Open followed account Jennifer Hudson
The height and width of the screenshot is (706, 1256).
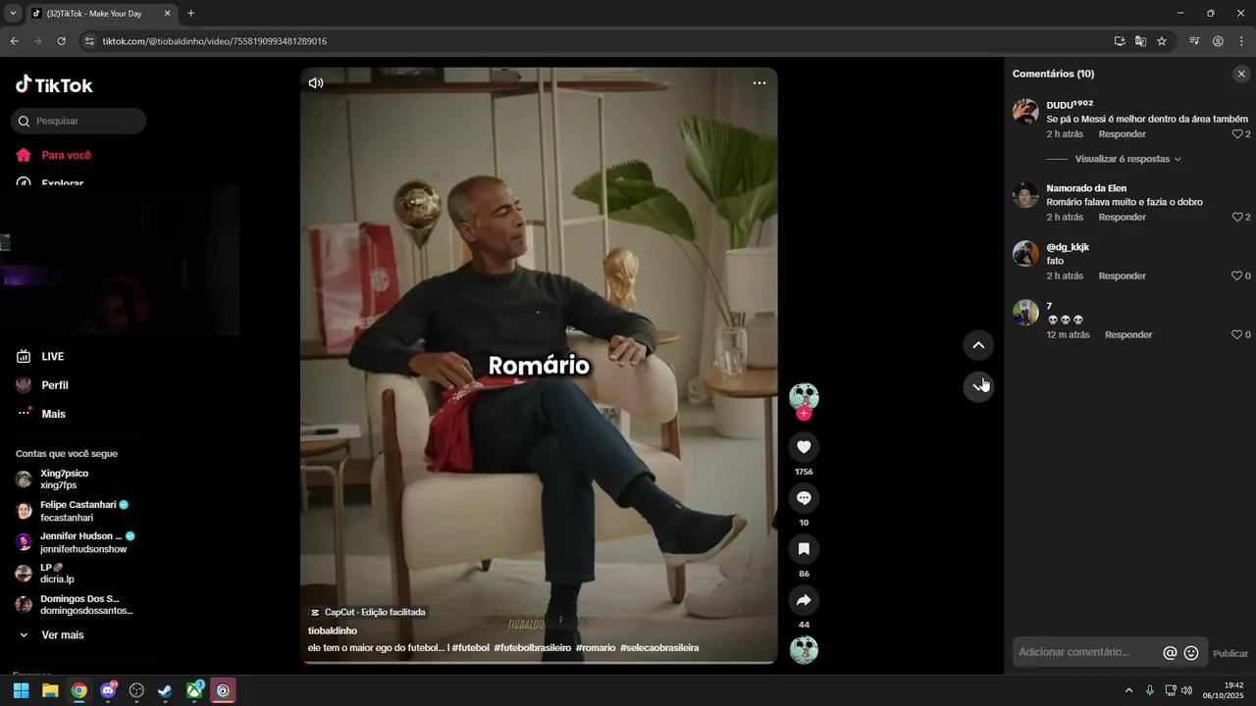76,542
